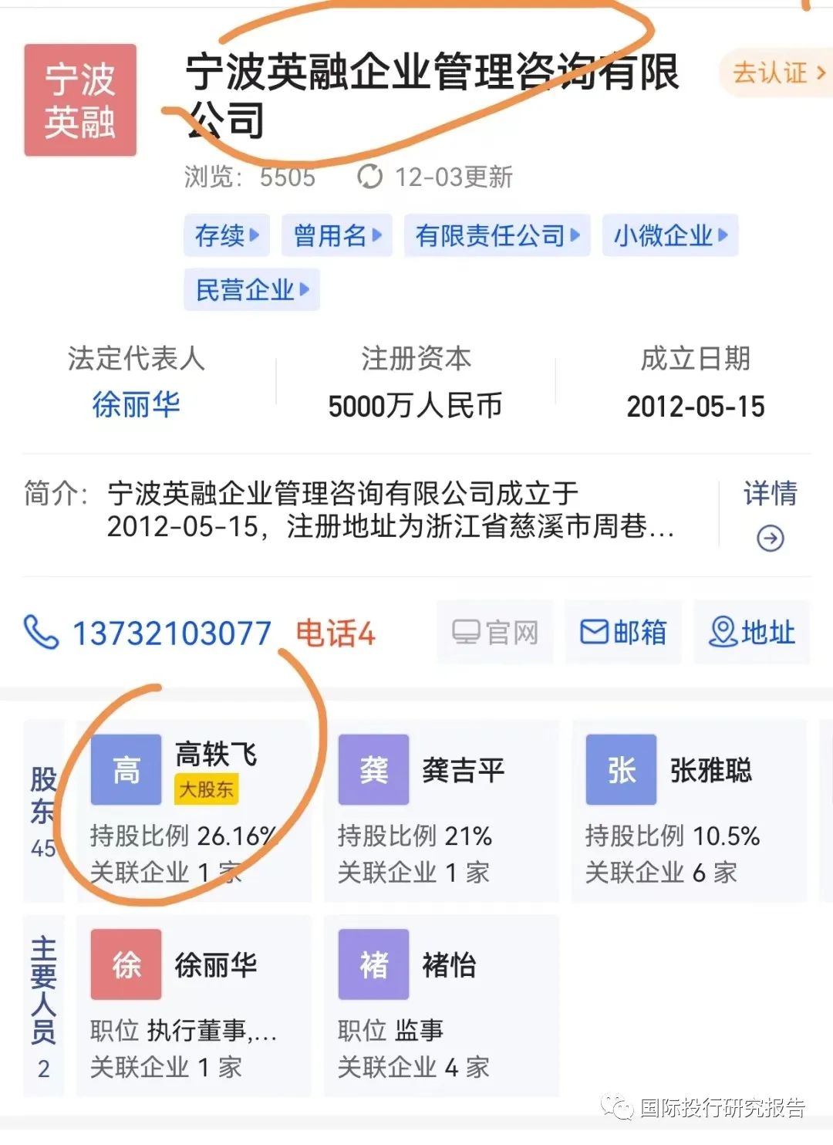Tap the 宁波英融 company logo
The height and width of the screenshot is (1145, 833).
(80, 100)
